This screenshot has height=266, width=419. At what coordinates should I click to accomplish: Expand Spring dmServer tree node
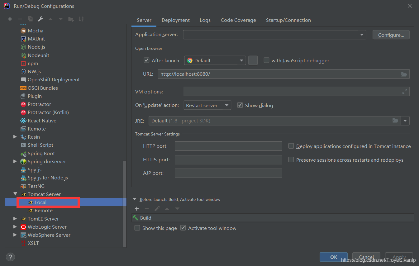pos(15,161)
